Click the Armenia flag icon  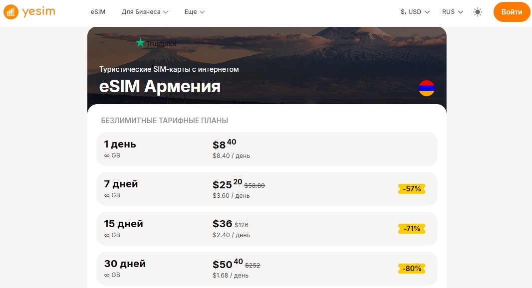click(427, 87)
